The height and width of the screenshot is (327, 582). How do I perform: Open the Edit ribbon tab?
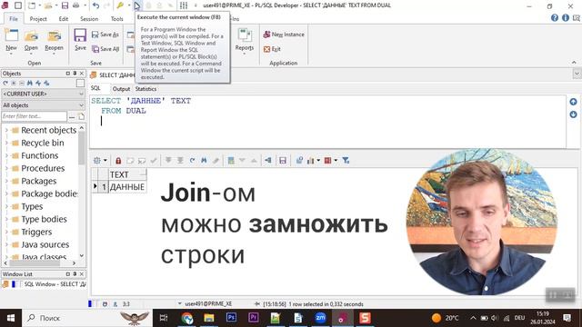(x=64, y=18)
